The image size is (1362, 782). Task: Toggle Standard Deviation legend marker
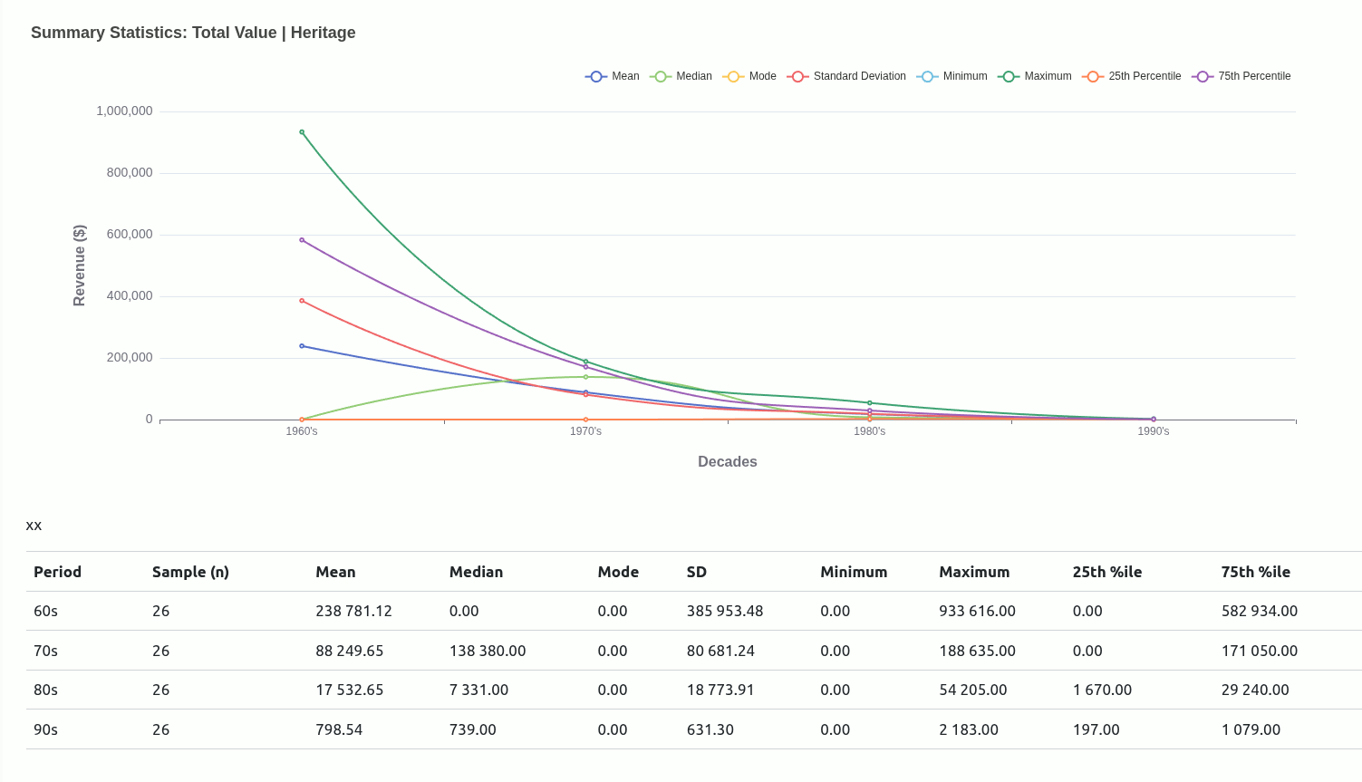click(797, 77)
